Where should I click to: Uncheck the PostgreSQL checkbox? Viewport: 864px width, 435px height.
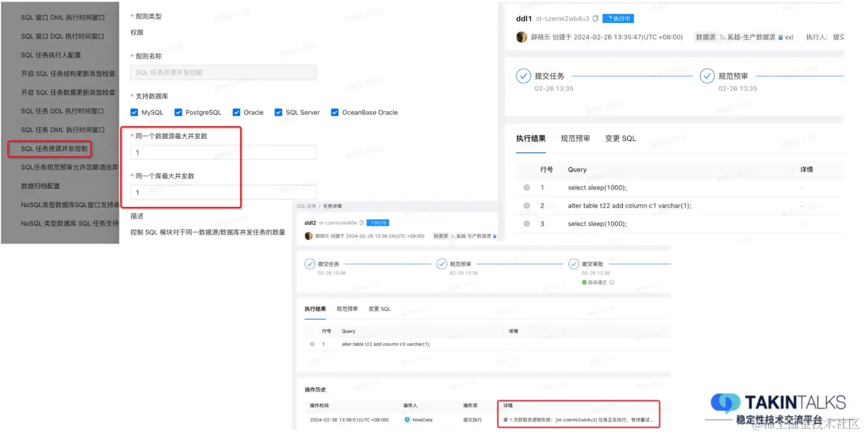(178, 113)
